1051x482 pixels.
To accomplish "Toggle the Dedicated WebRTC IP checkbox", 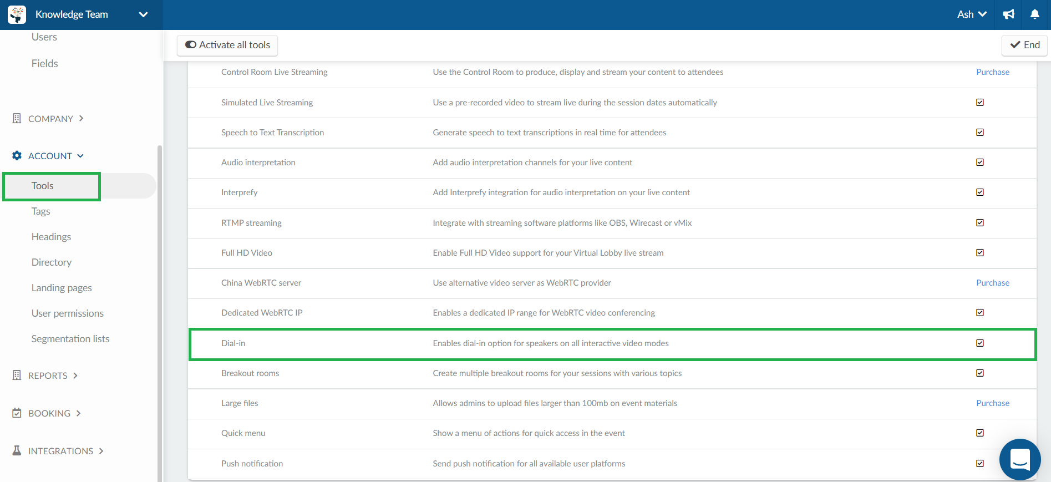I will (980, 313).
